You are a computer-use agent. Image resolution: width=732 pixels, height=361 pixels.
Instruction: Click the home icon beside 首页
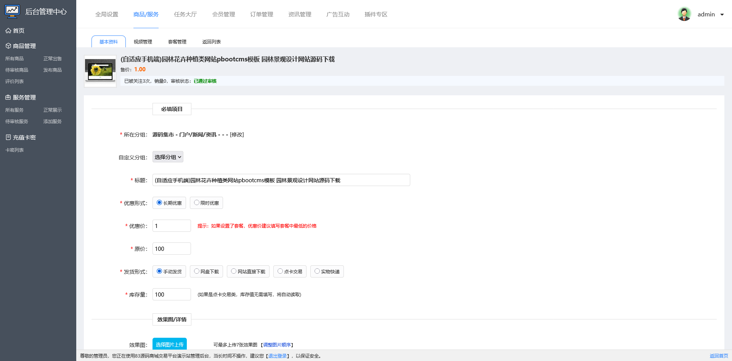tap(8, 30)
